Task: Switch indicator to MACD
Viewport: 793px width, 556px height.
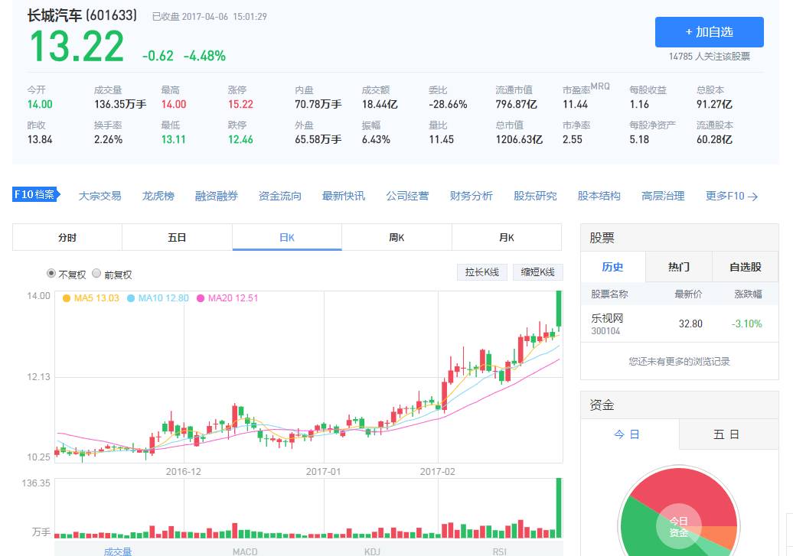Action: (x=245, y=551)
